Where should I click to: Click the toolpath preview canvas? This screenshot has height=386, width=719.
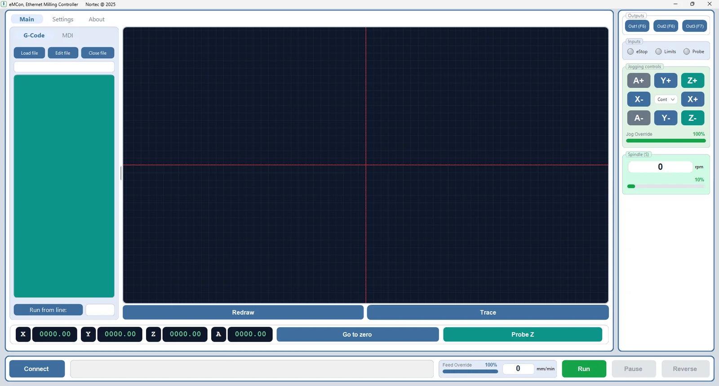click(366, 165)
